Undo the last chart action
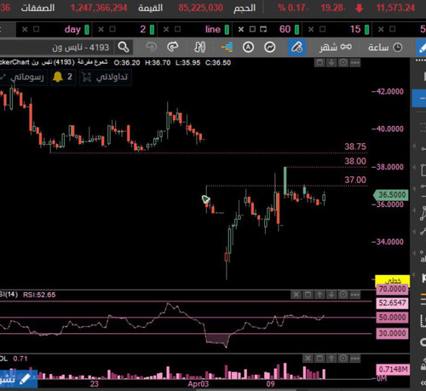The width and height of the screenshot is (426, 391). coord(151,47)
